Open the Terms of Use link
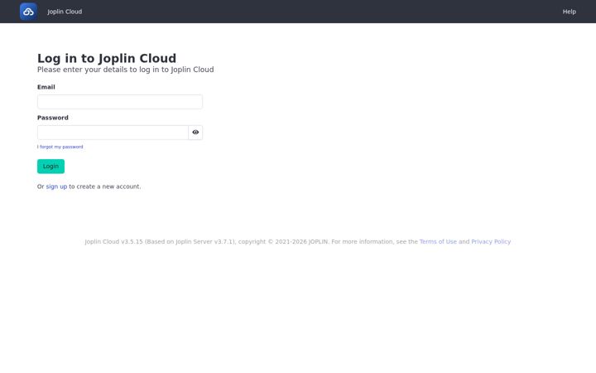The height and width of the screenshot is (373, 596). (438, 242)
